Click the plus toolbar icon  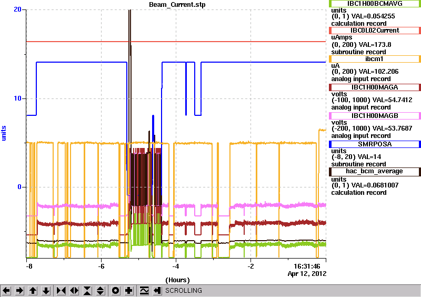(128, 291)
